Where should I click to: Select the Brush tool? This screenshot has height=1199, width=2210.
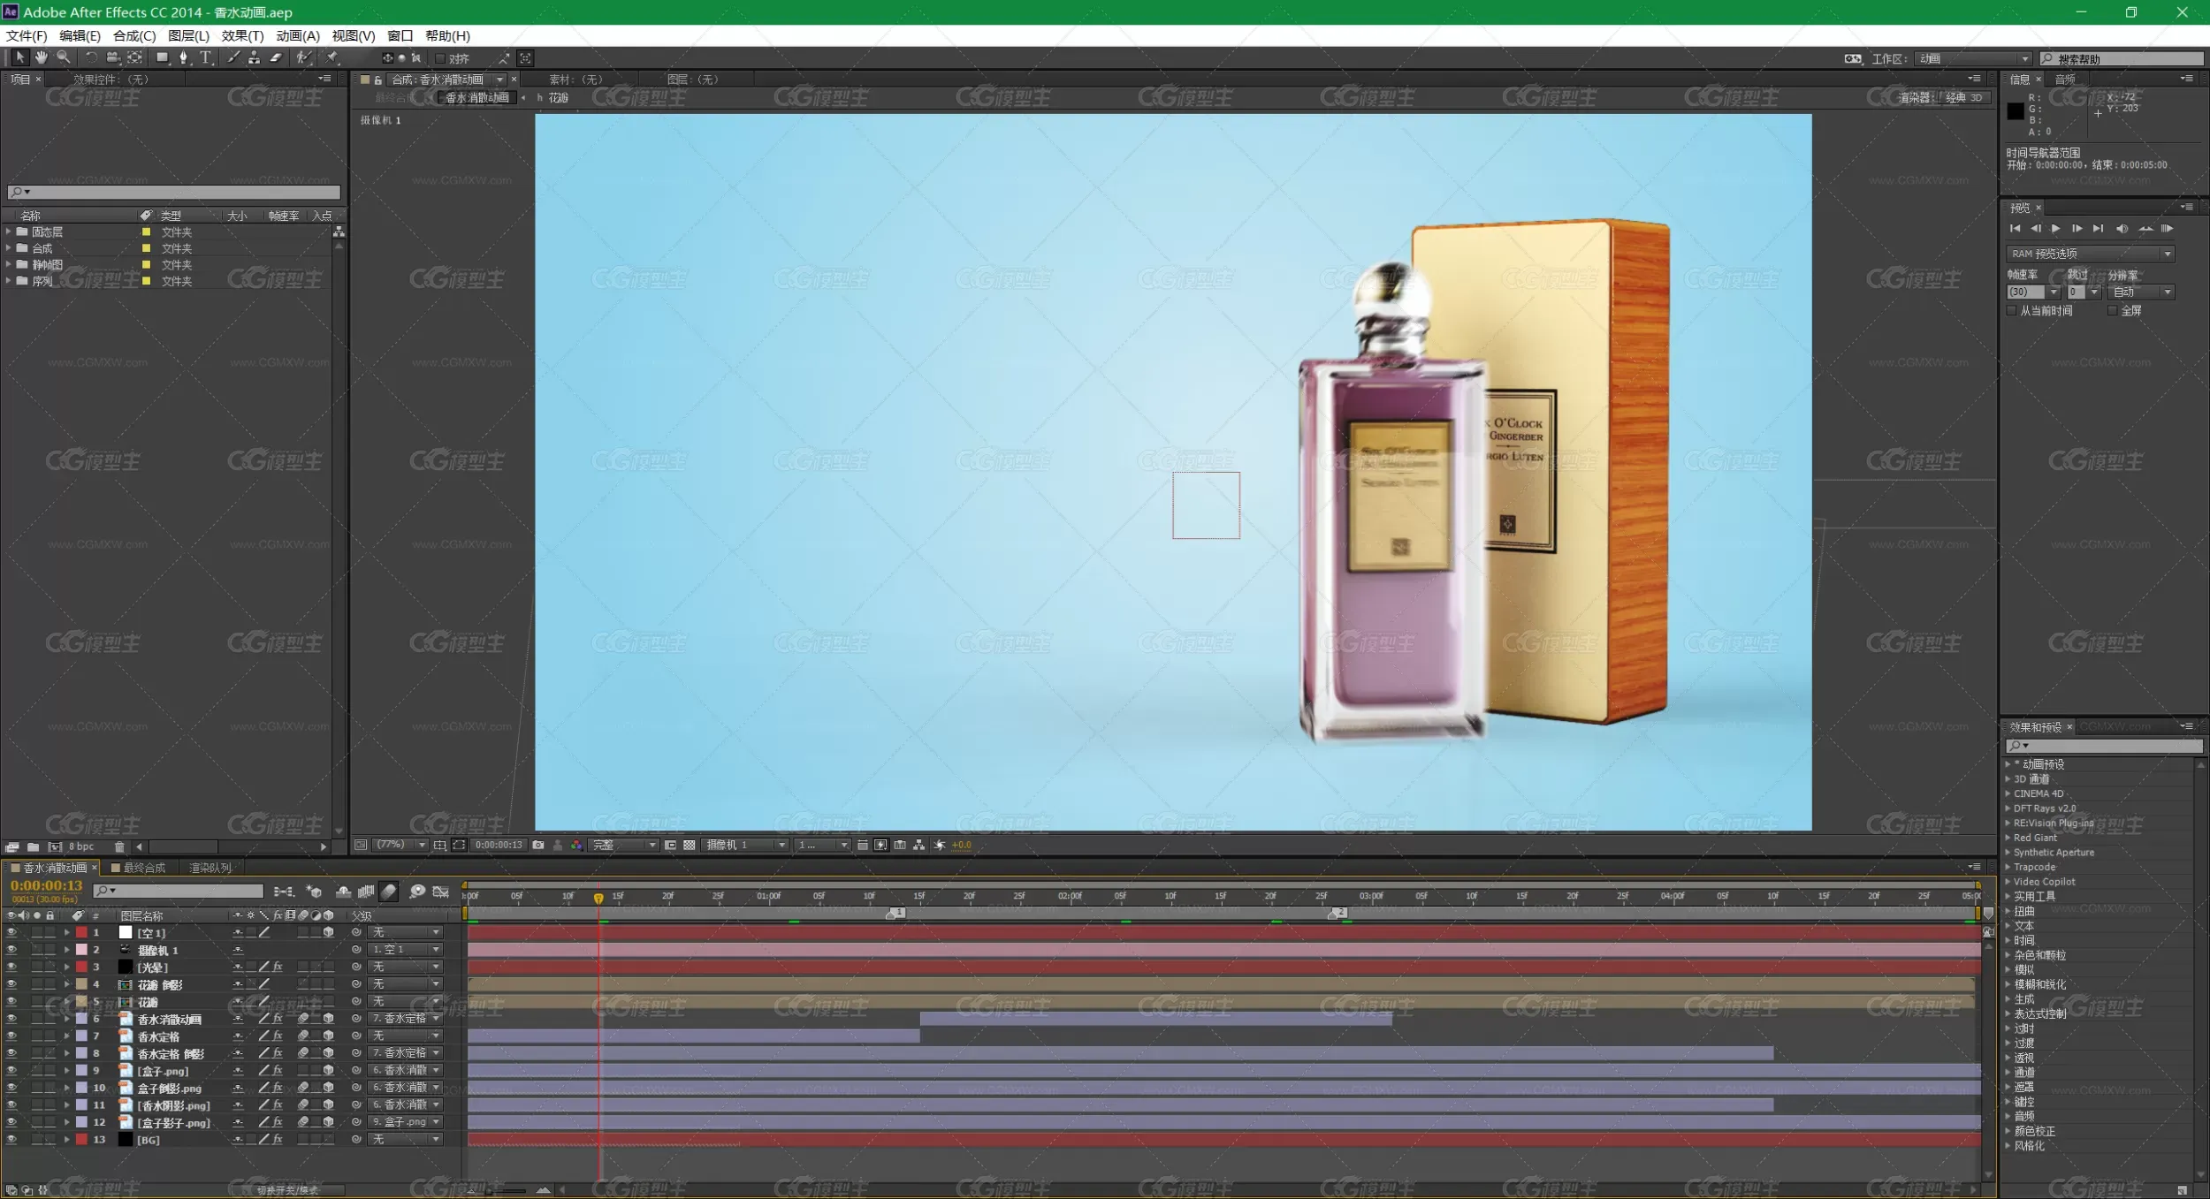coord(232,57)
